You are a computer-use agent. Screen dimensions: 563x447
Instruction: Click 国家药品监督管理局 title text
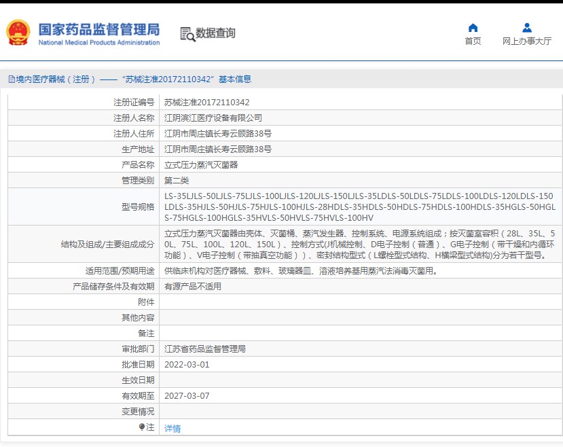[99, 29]
